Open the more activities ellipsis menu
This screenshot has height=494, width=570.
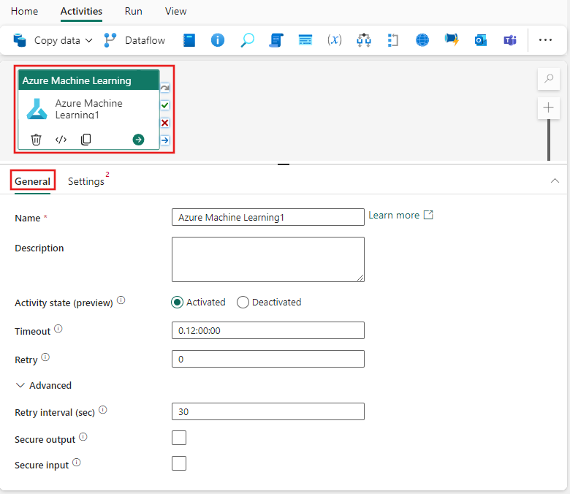(545, 40)
